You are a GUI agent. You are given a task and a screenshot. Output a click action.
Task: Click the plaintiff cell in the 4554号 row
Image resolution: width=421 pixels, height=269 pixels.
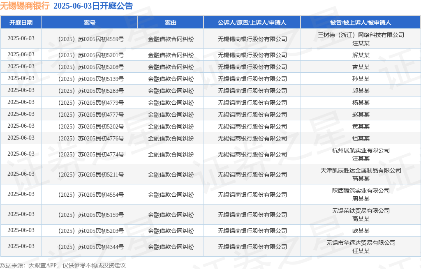(252, 195)
